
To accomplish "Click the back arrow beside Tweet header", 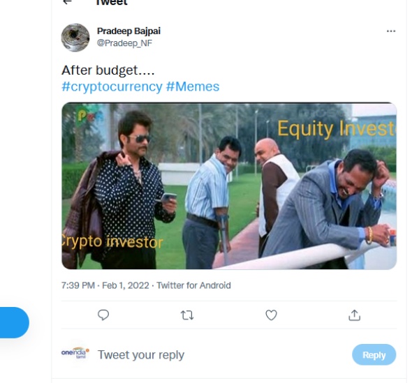I will [x=68, y=2].
